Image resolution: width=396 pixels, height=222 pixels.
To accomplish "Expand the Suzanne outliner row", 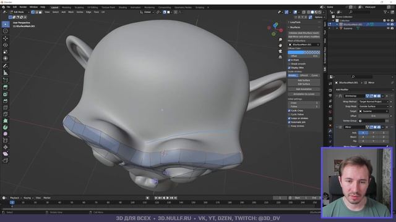I will pyautogui.click(x=337, y=28).
